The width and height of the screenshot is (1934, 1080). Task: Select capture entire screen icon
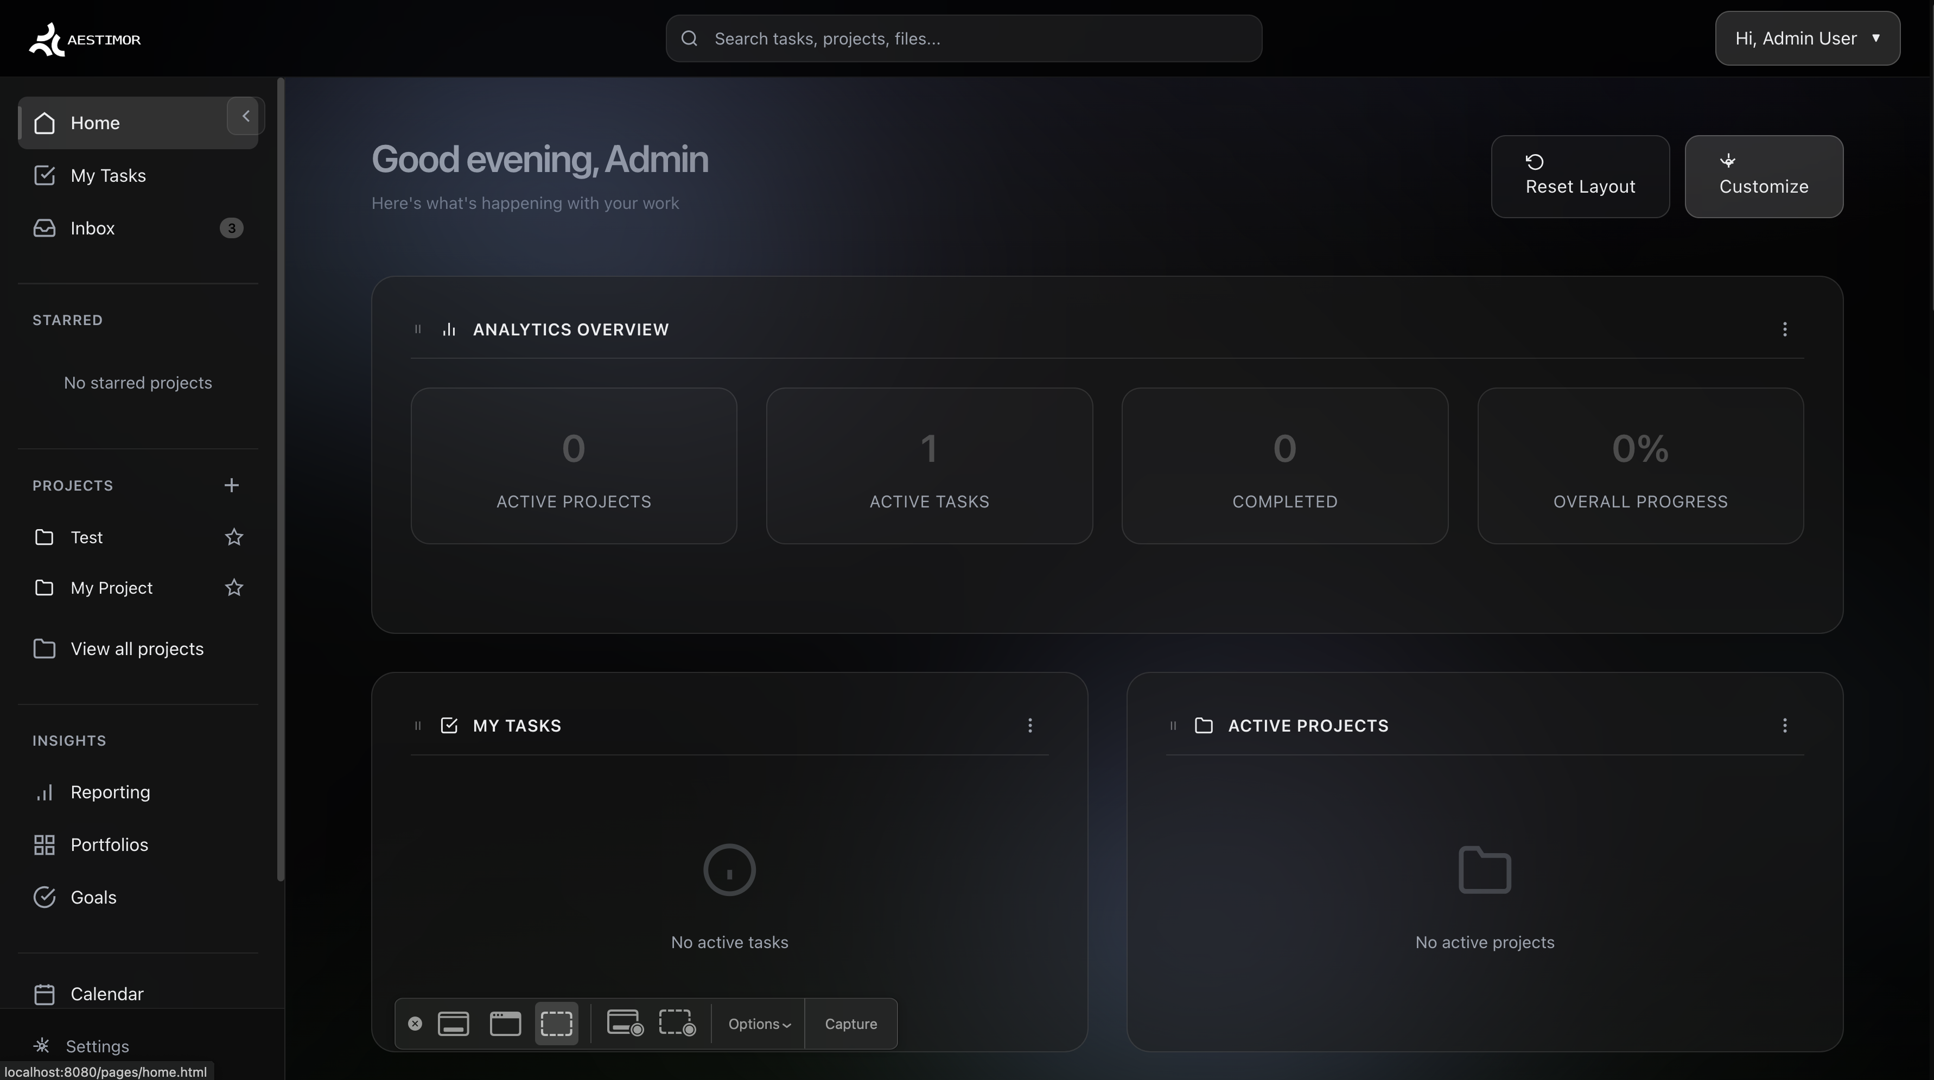tap(454, 1024)
